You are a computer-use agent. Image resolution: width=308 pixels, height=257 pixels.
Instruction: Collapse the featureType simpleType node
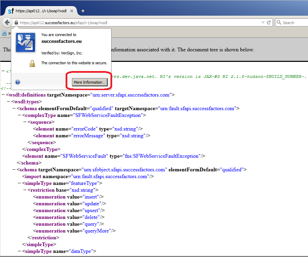[19, 183]
